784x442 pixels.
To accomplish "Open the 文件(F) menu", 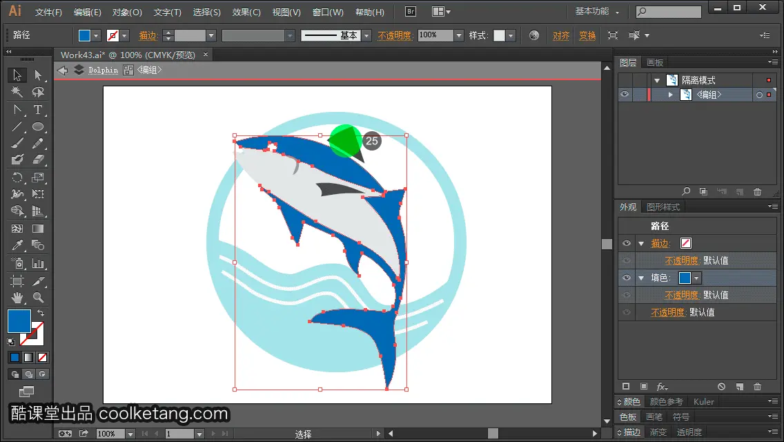I will pyautogui.click(x=48, y=12).
